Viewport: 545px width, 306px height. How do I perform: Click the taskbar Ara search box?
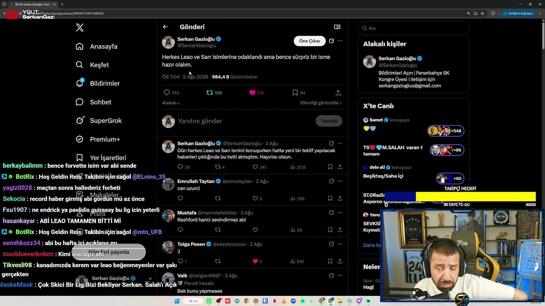pos(194,301)
